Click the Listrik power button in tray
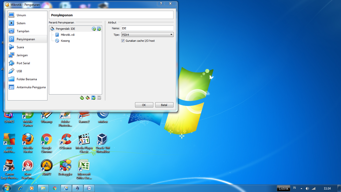Viewport: 341px width, 192px height. [284, 188]
